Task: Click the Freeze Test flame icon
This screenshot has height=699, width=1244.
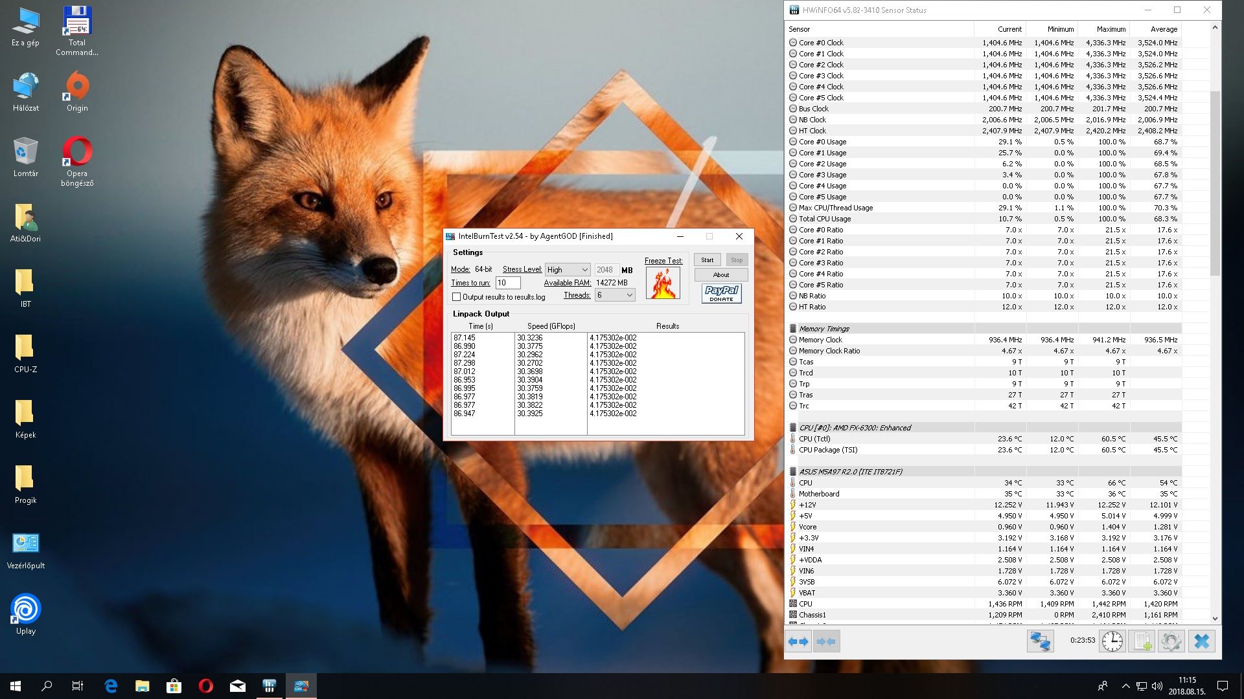Action: tap(663, 283)
